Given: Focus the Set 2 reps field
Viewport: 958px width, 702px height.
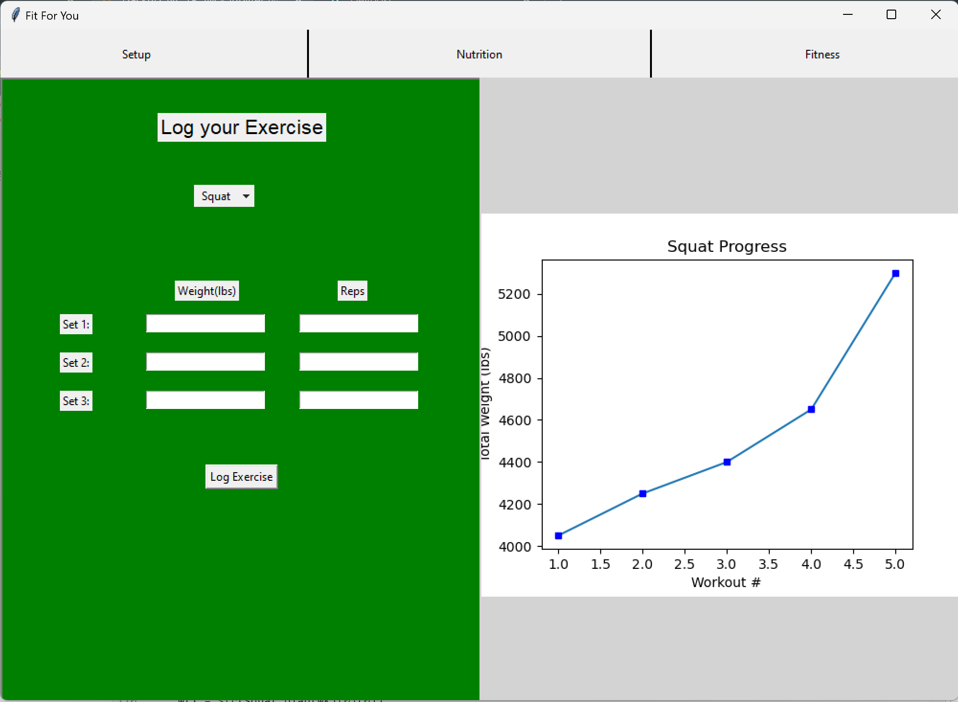Looking at the screenshot, I should pyautogui.click(x=358, y=362).
